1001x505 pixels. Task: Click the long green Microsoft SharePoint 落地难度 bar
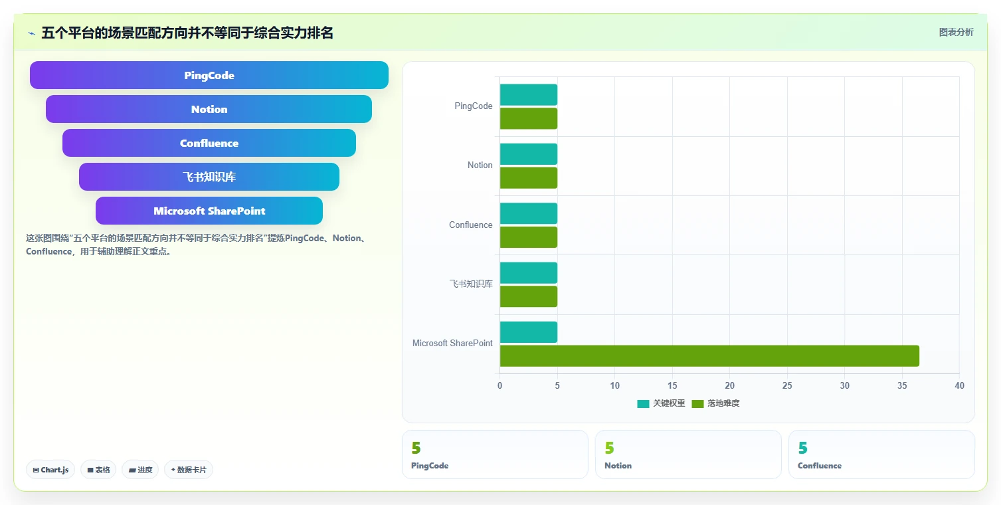(709, 355)
